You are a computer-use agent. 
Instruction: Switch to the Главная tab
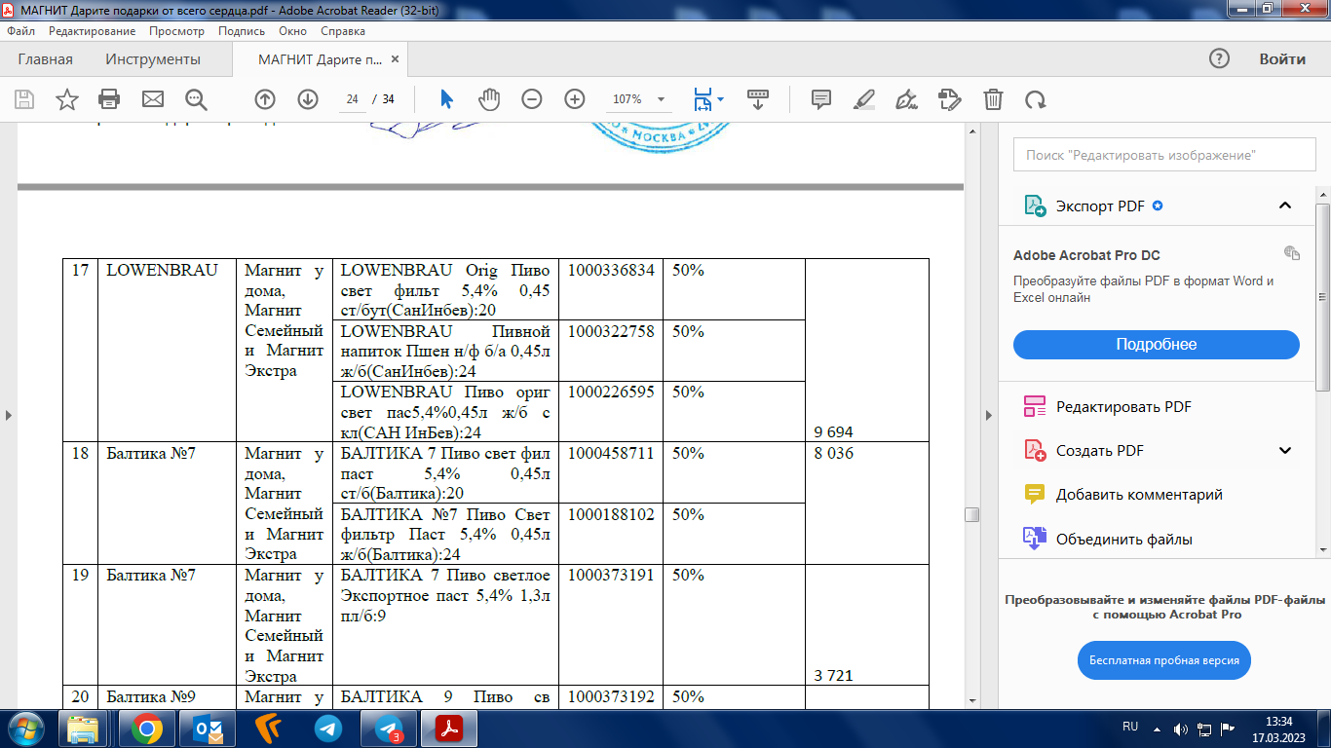pyautogui.click(x=45, y=59)
